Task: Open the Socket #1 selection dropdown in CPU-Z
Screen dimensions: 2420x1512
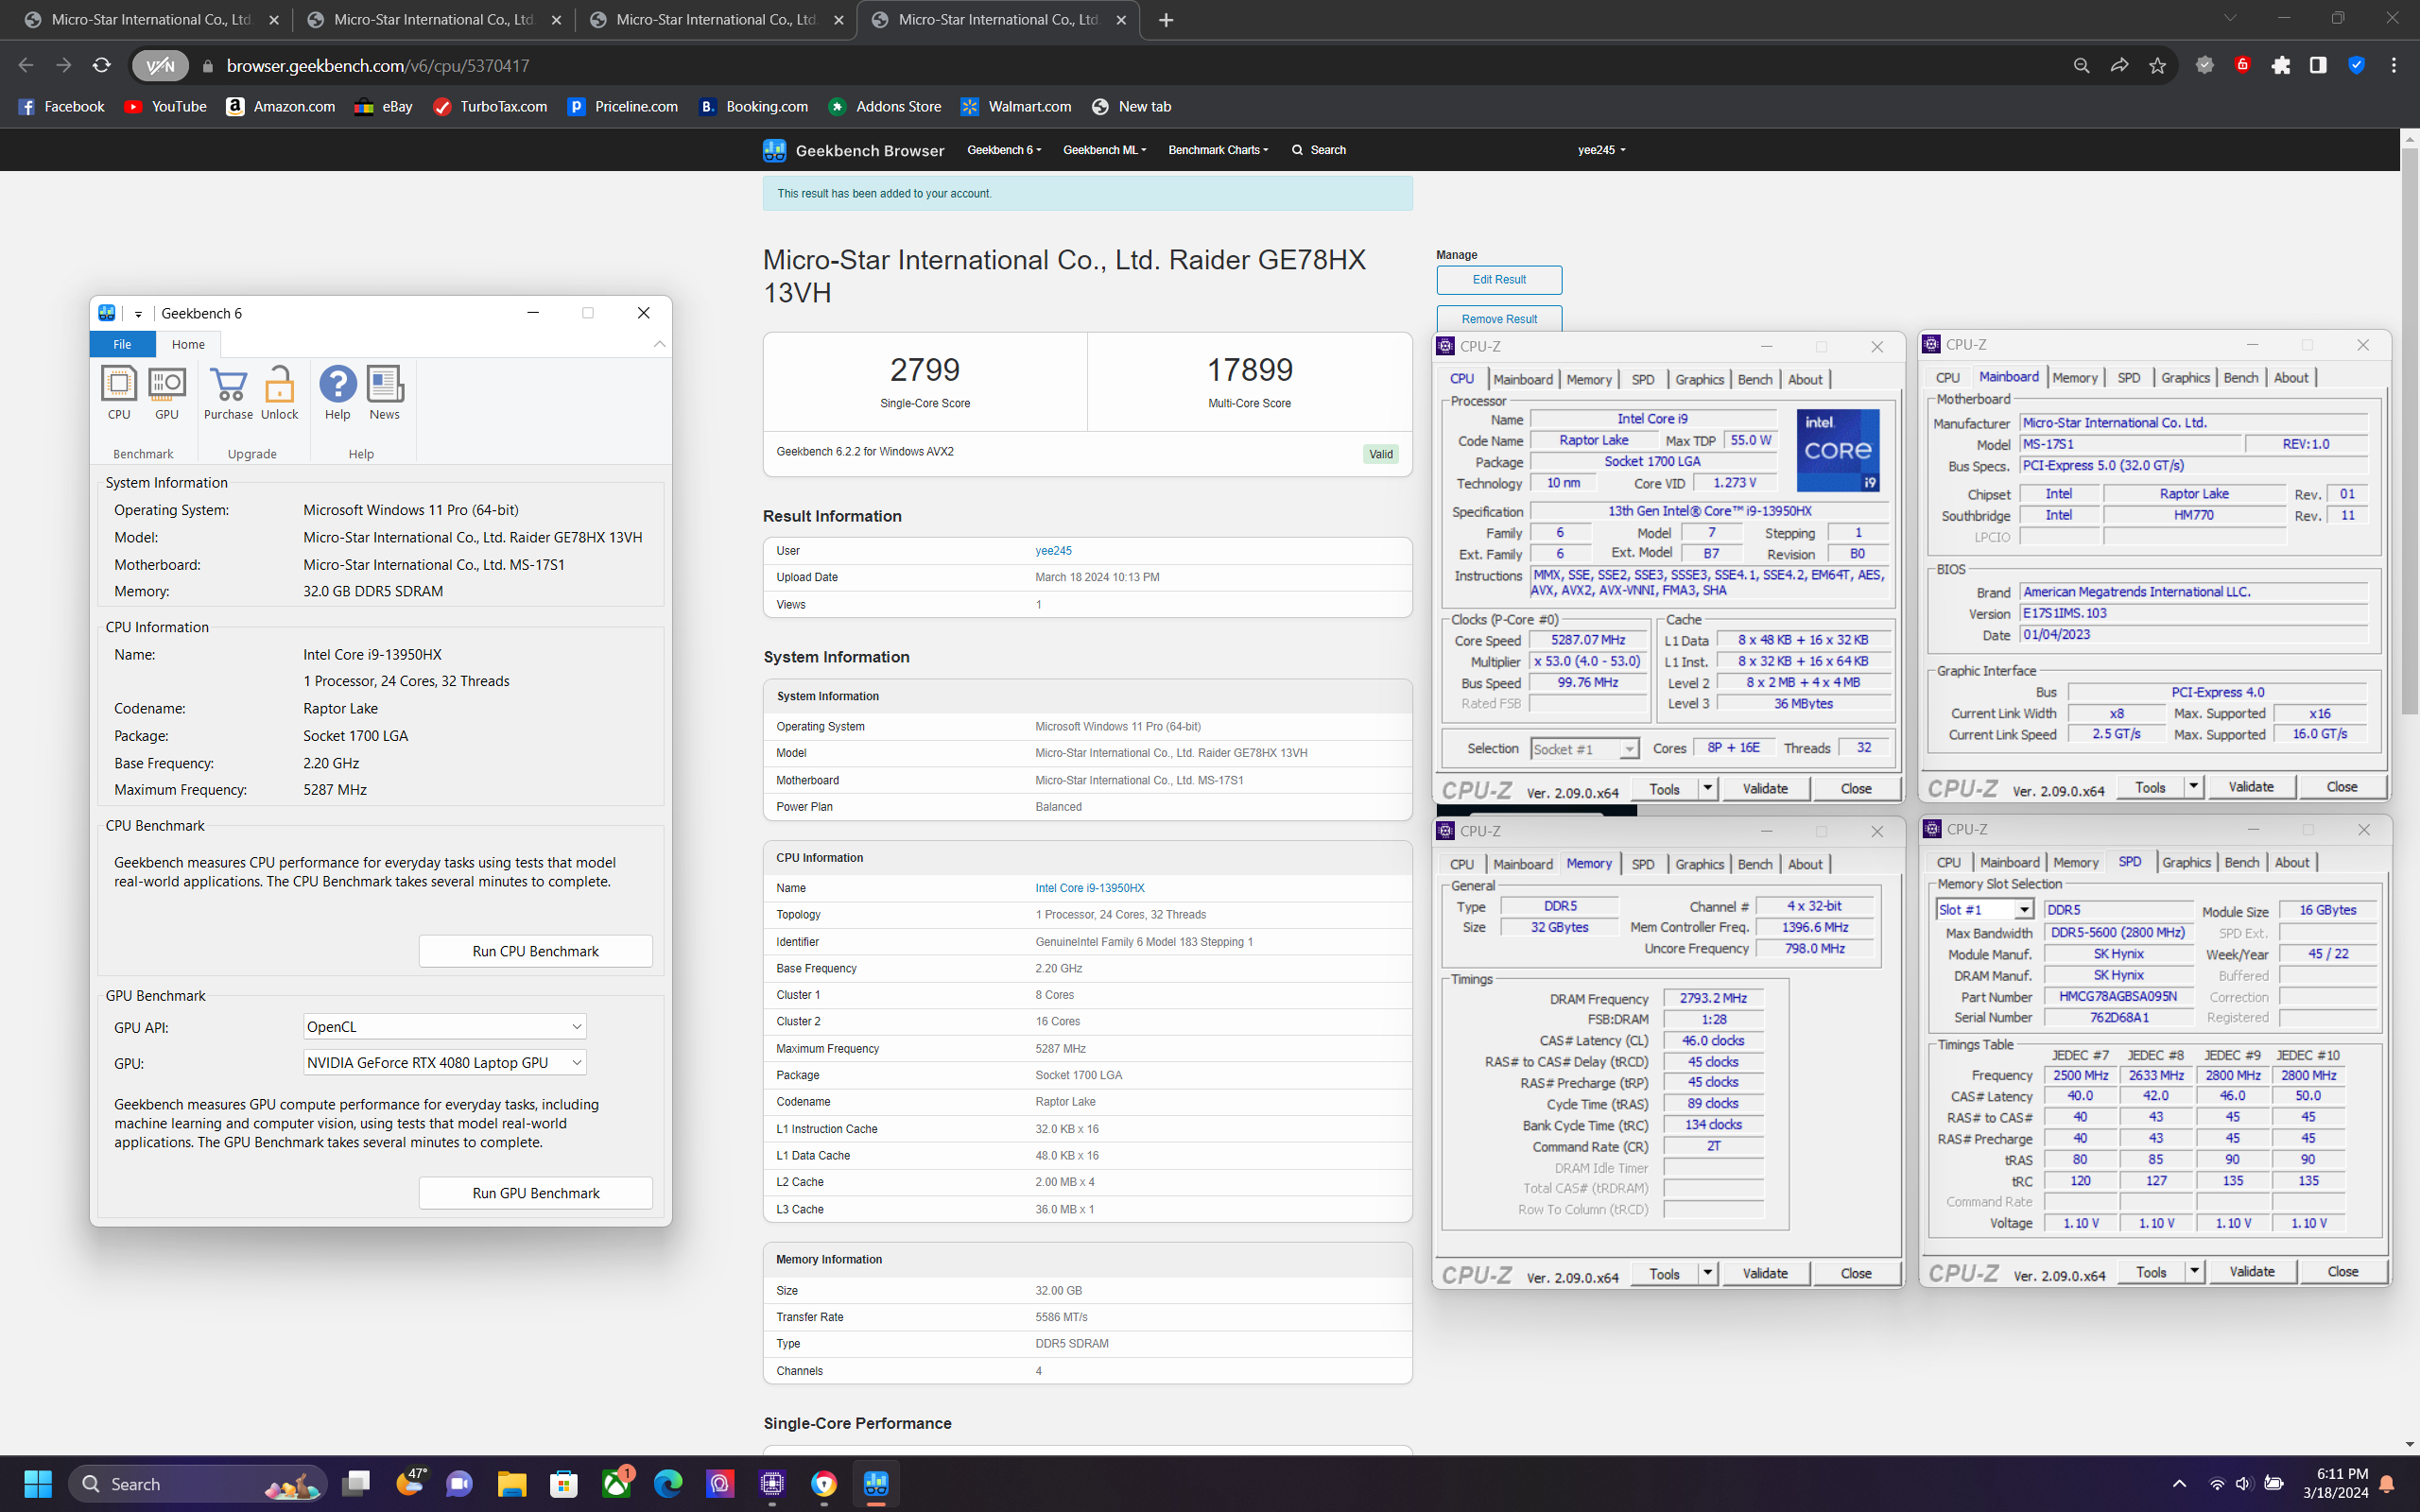Action: pos(1584,749)
